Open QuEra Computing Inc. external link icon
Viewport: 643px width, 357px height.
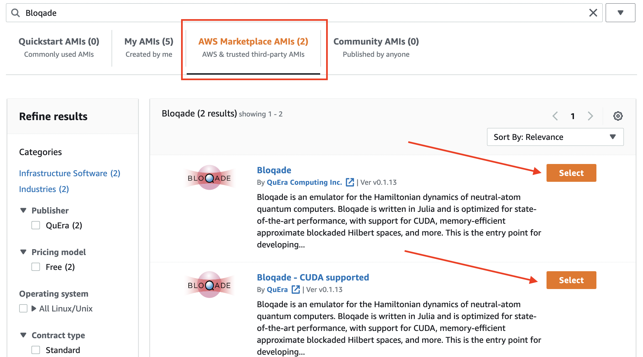(x=350, y=182)
